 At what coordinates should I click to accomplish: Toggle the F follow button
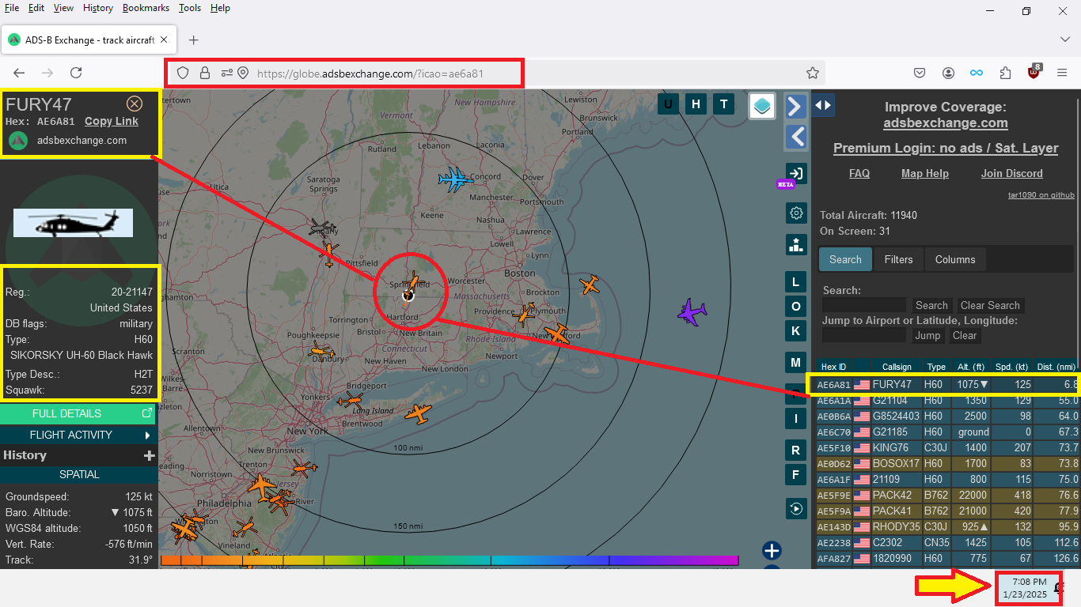tap(795, 475)
